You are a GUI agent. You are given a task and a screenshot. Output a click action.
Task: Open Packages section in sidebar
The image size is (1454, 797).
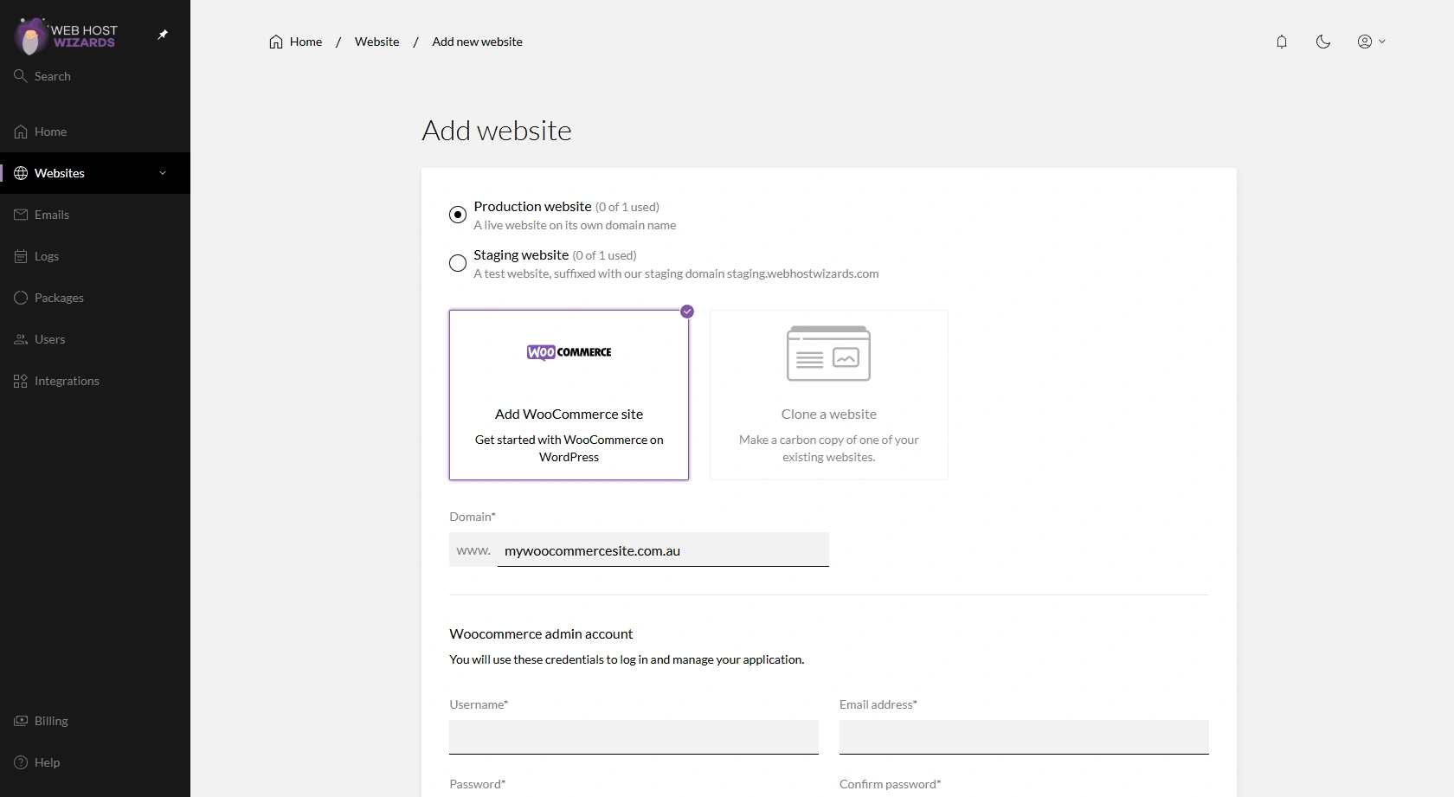pos(95,298)
